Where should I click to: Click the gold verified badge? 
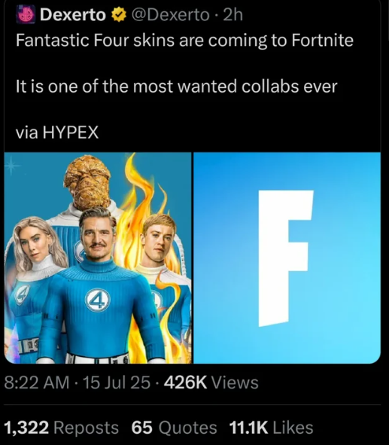pos(119,15)
